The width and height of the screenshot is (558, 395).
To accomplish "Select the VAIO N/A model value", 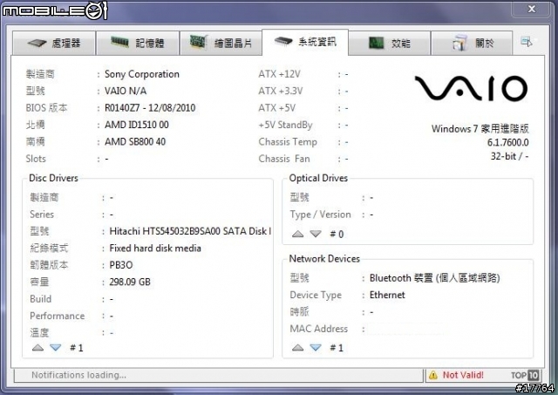I will (x=126, y=91).
